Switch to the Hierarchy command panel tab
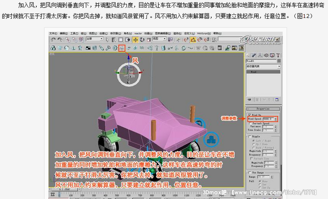Screen dimensions: 328x199 260,55
